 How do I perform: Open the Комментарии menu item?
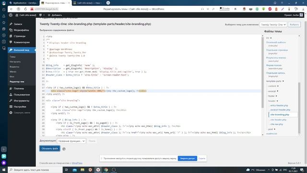[x=22, y=42]
